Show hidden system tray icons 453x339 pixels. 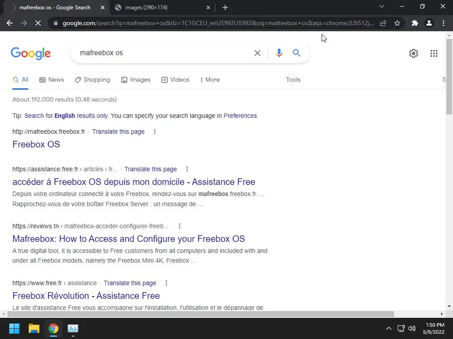389,328
